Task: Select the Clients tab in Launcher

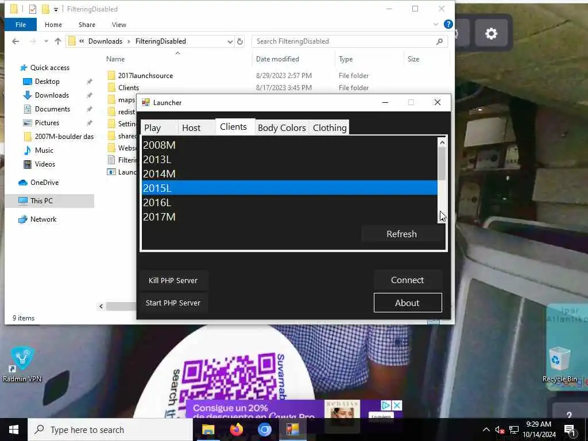Action: (x=235, y=127)
